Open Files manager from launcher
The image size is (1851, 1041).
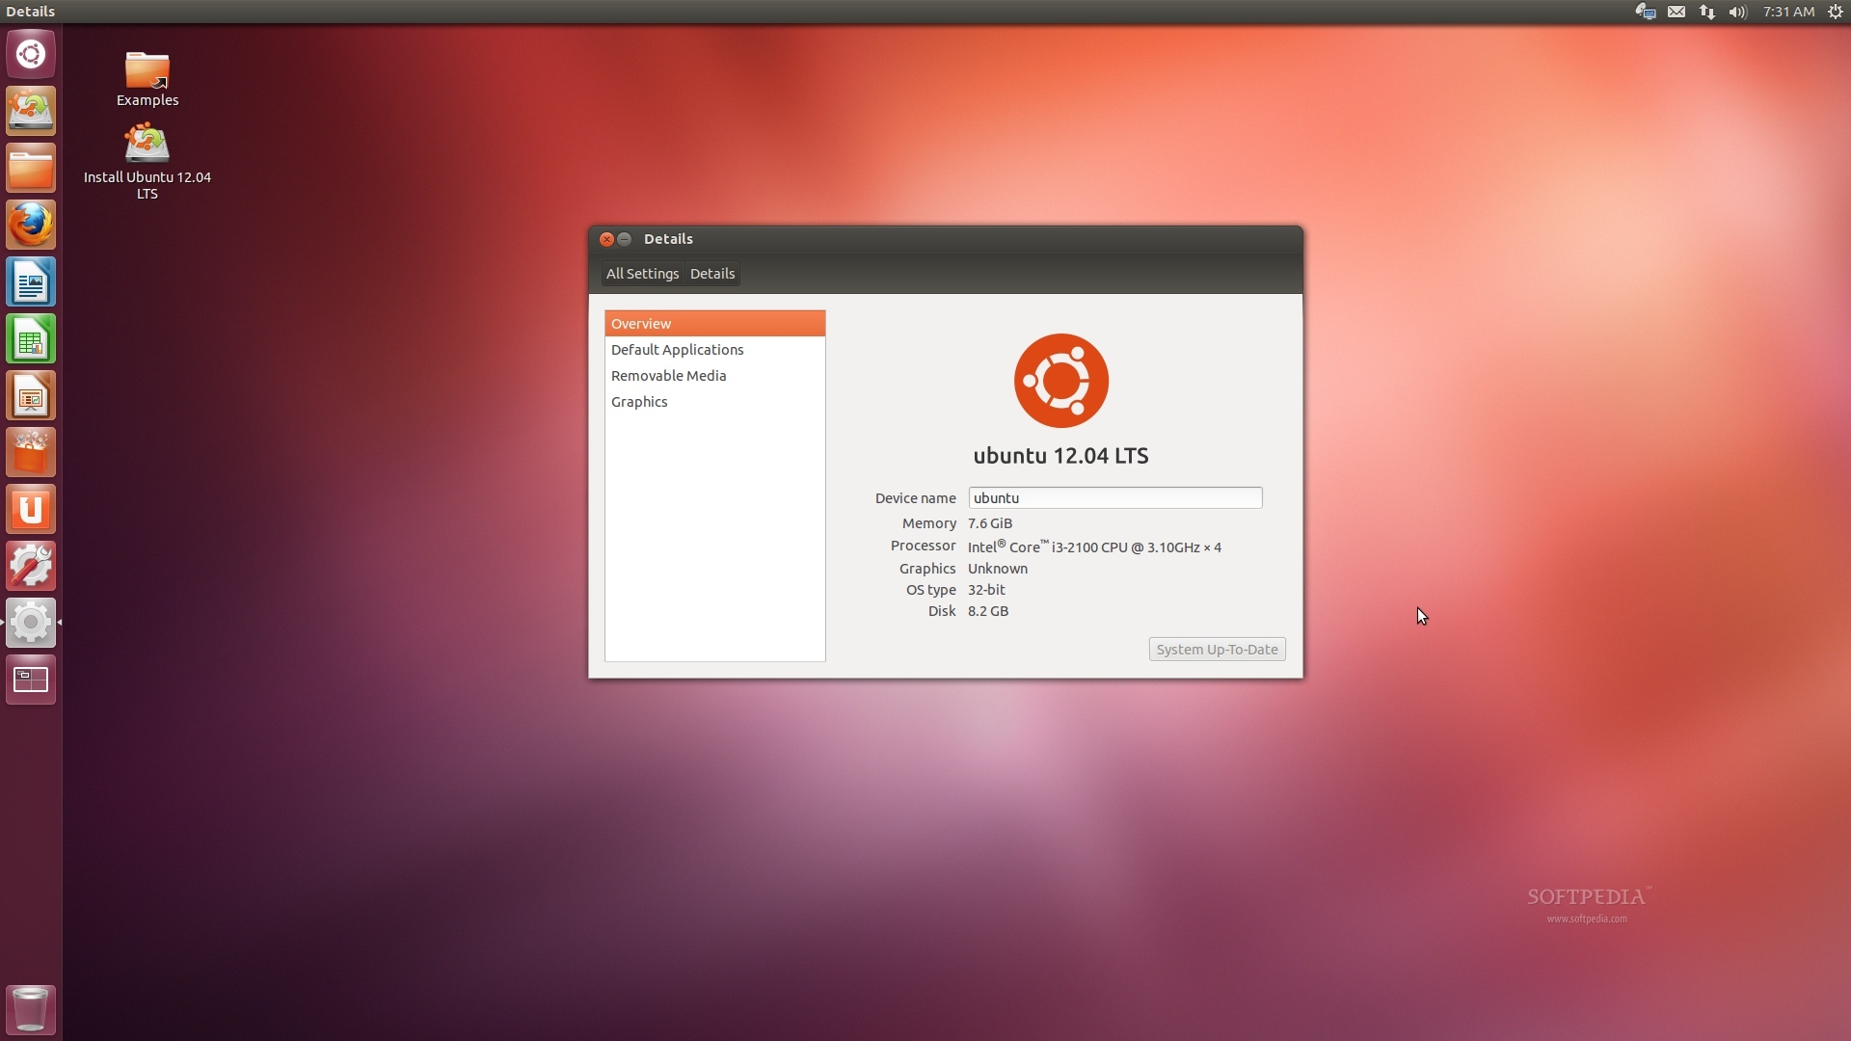31,168
